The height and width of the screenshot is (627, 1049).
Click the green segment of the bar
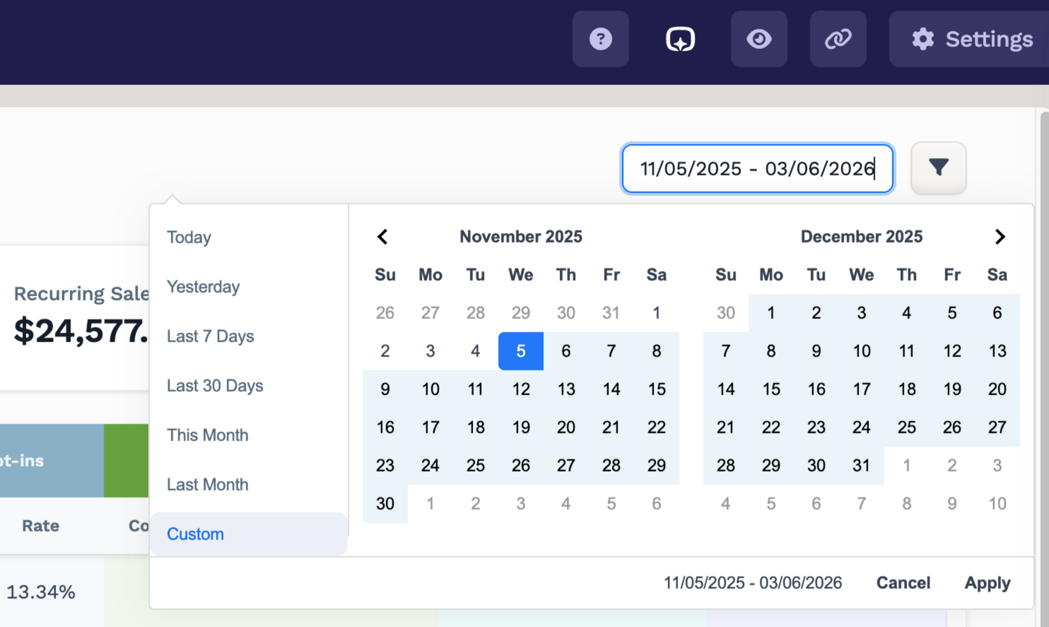[126, 461]
